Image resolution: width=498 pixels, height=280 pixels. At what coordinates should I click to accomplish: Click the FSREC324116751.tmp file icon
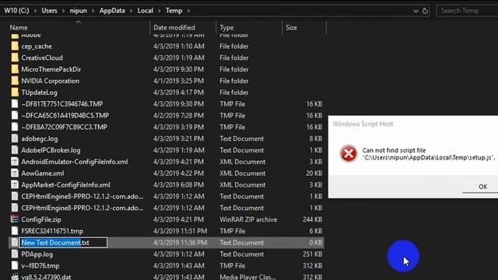[x=15, y=231]
